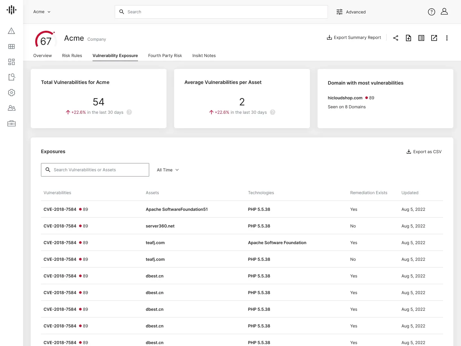Image resolution: width=461 pixels, height=346 pixels.
Task: Open the users group icon in sidebar
Action: [12, 108]
